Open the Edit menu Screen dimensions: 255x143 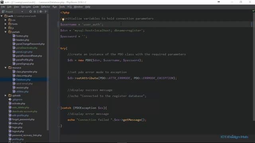point(9,7)
